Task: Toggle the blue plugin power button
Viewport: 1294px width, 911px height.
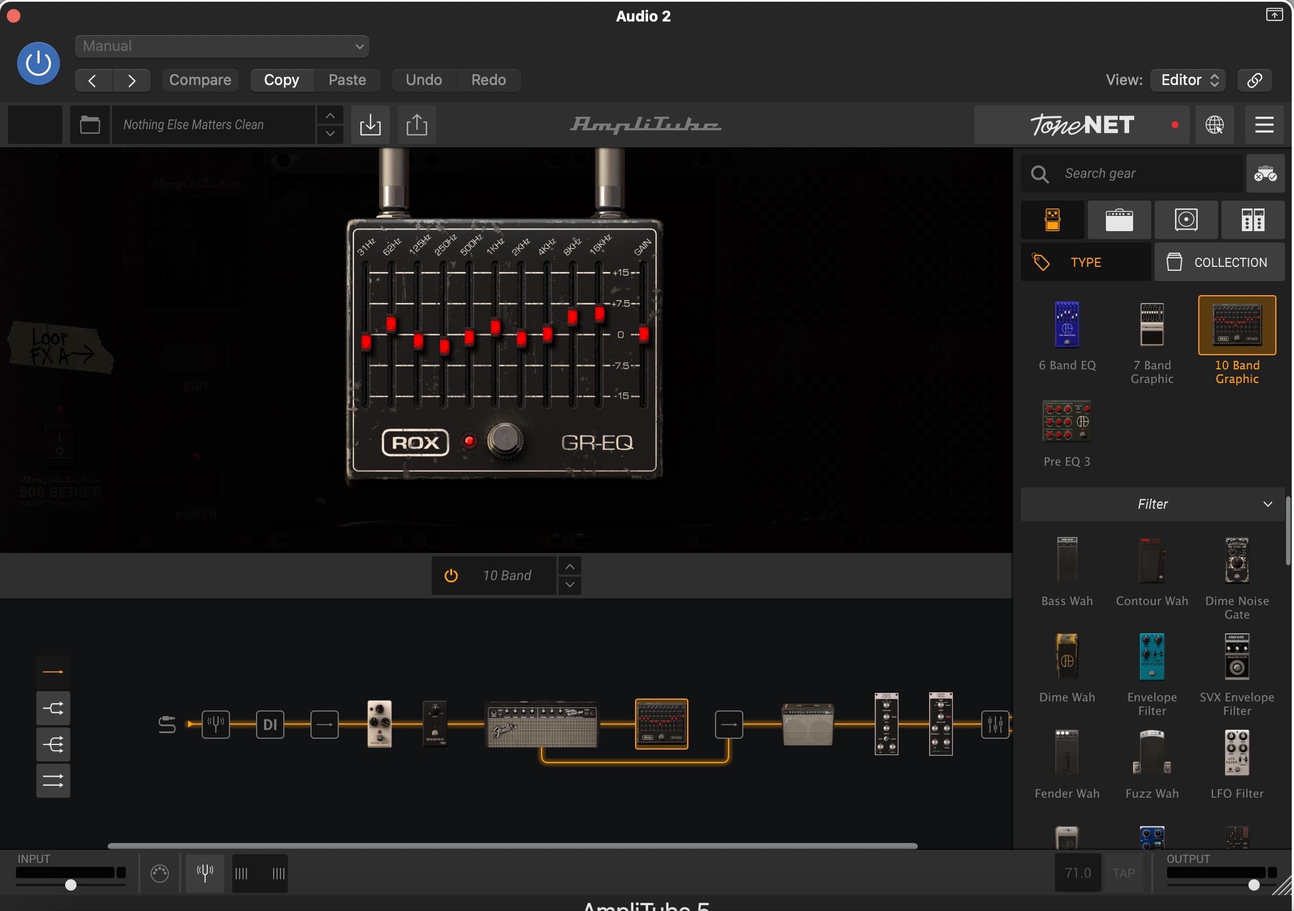Action: pos(39,63)
